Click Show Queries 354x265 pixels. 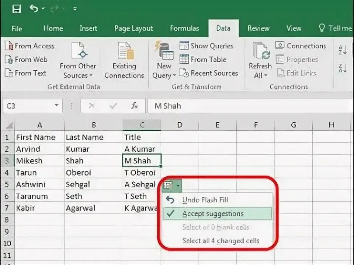point(206,46)
